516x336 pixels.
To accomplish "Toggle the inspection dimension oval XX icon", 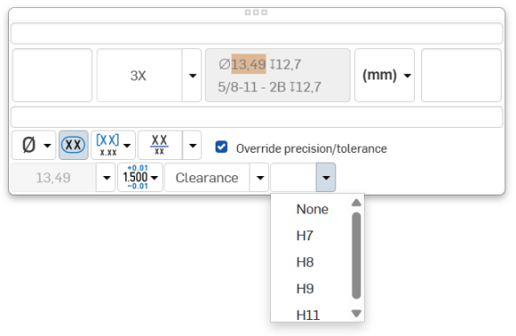I will [x=73, y=145].
